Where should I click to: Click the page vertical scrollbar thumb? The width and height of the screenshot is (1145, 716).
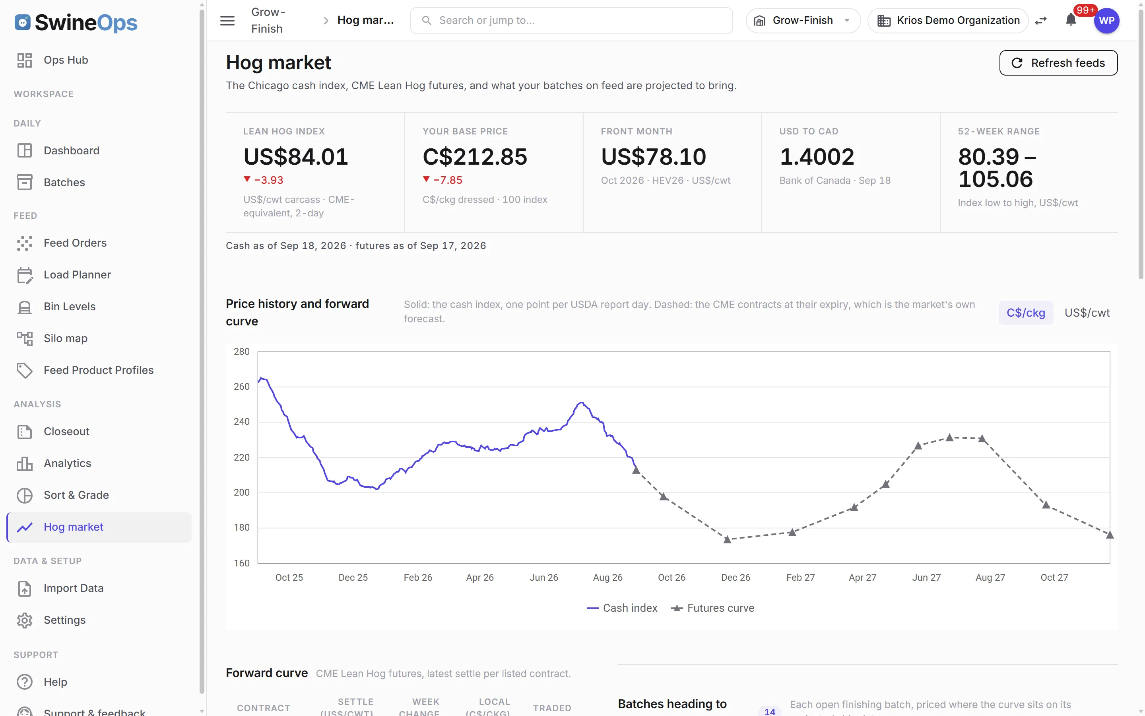[x=1140, y=144]
